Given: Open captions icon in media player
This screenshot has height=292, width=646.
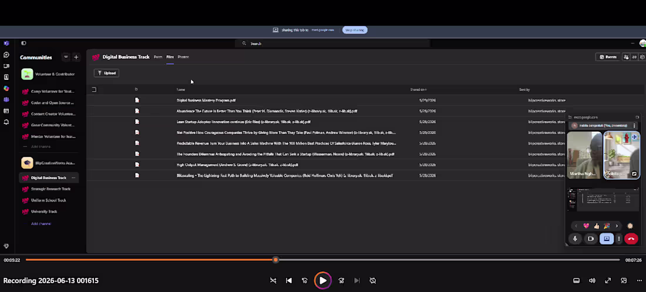Looking at the screenshot, I should (576, 280).
